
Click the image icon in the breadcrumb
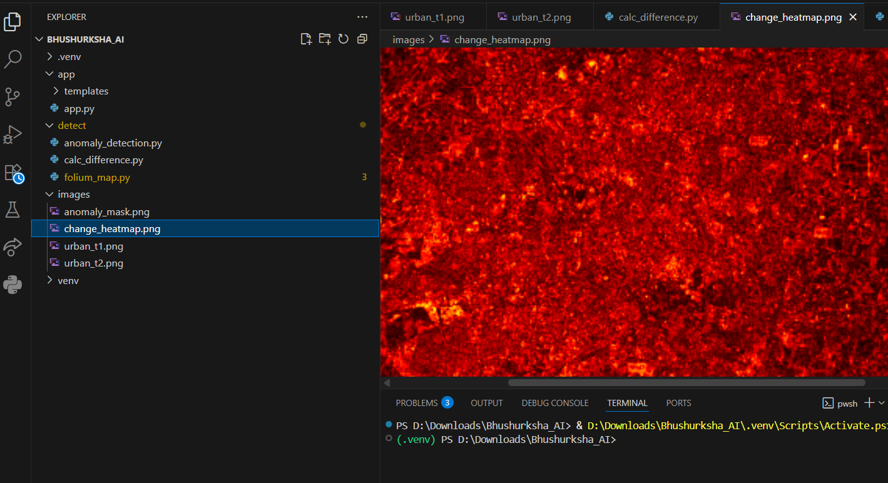tap(445, 39)
